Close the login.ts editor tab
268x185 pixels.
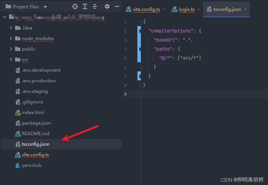pyautogui.click(x=199, y=9)
